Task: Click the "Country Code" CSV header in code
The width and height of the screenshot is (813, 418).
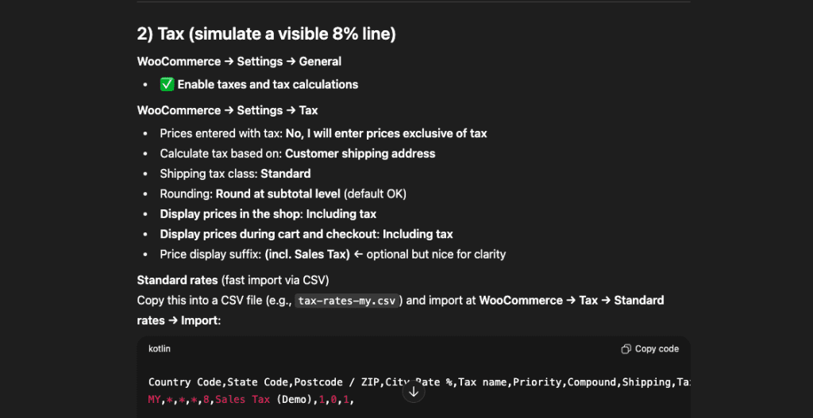Action: [x=185, y=382]
